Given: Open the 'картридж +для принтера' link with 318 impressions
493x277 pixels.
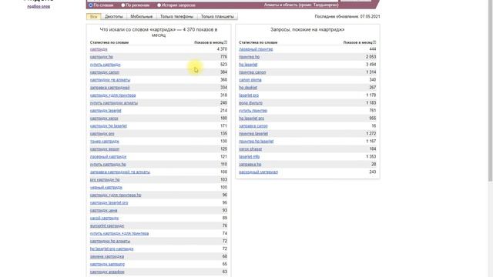Looking at the screenshot, I should (113, 95).
